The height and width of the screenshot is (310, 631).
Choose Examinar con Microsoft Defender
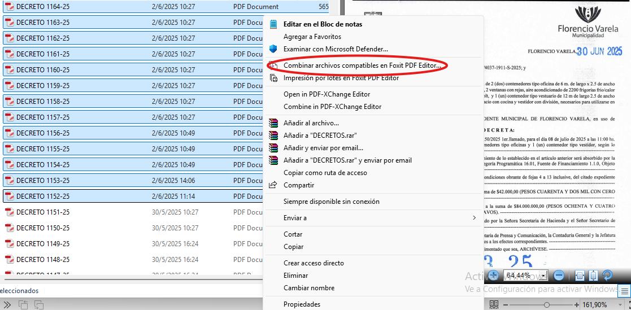pyautogui.click(x=336, y=49)
